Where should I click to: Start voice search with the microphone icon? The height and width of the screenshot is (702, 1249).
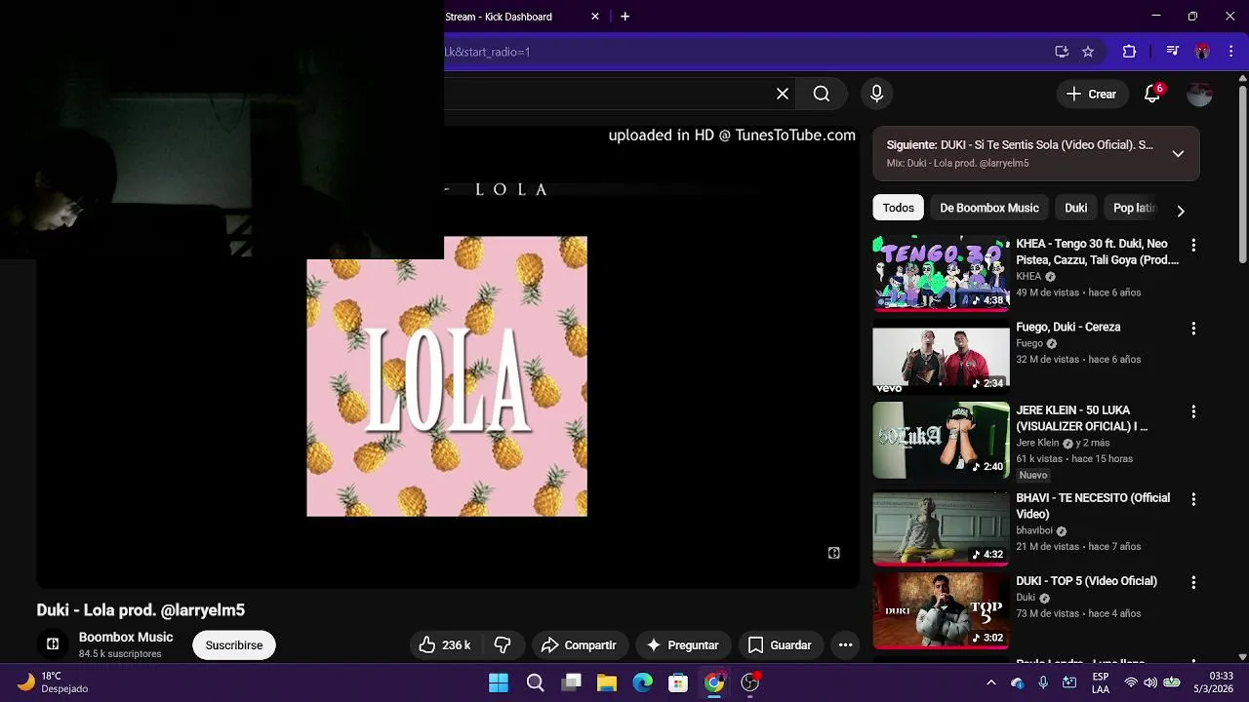pos(876,94)
